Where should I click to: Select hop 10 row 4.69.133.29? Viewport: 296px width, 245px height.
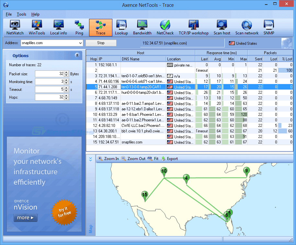point(189,115)
